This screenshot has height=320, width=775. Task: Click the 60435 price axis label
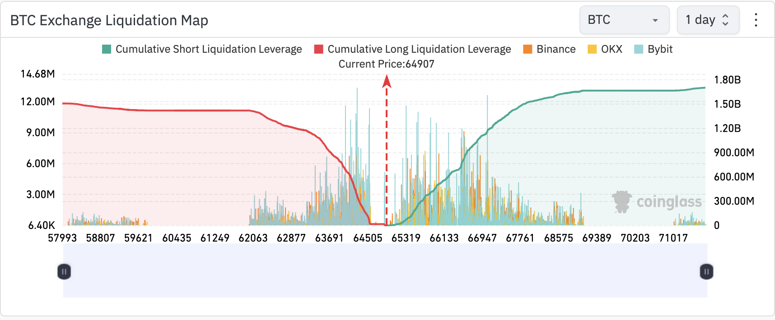(177, 238)
